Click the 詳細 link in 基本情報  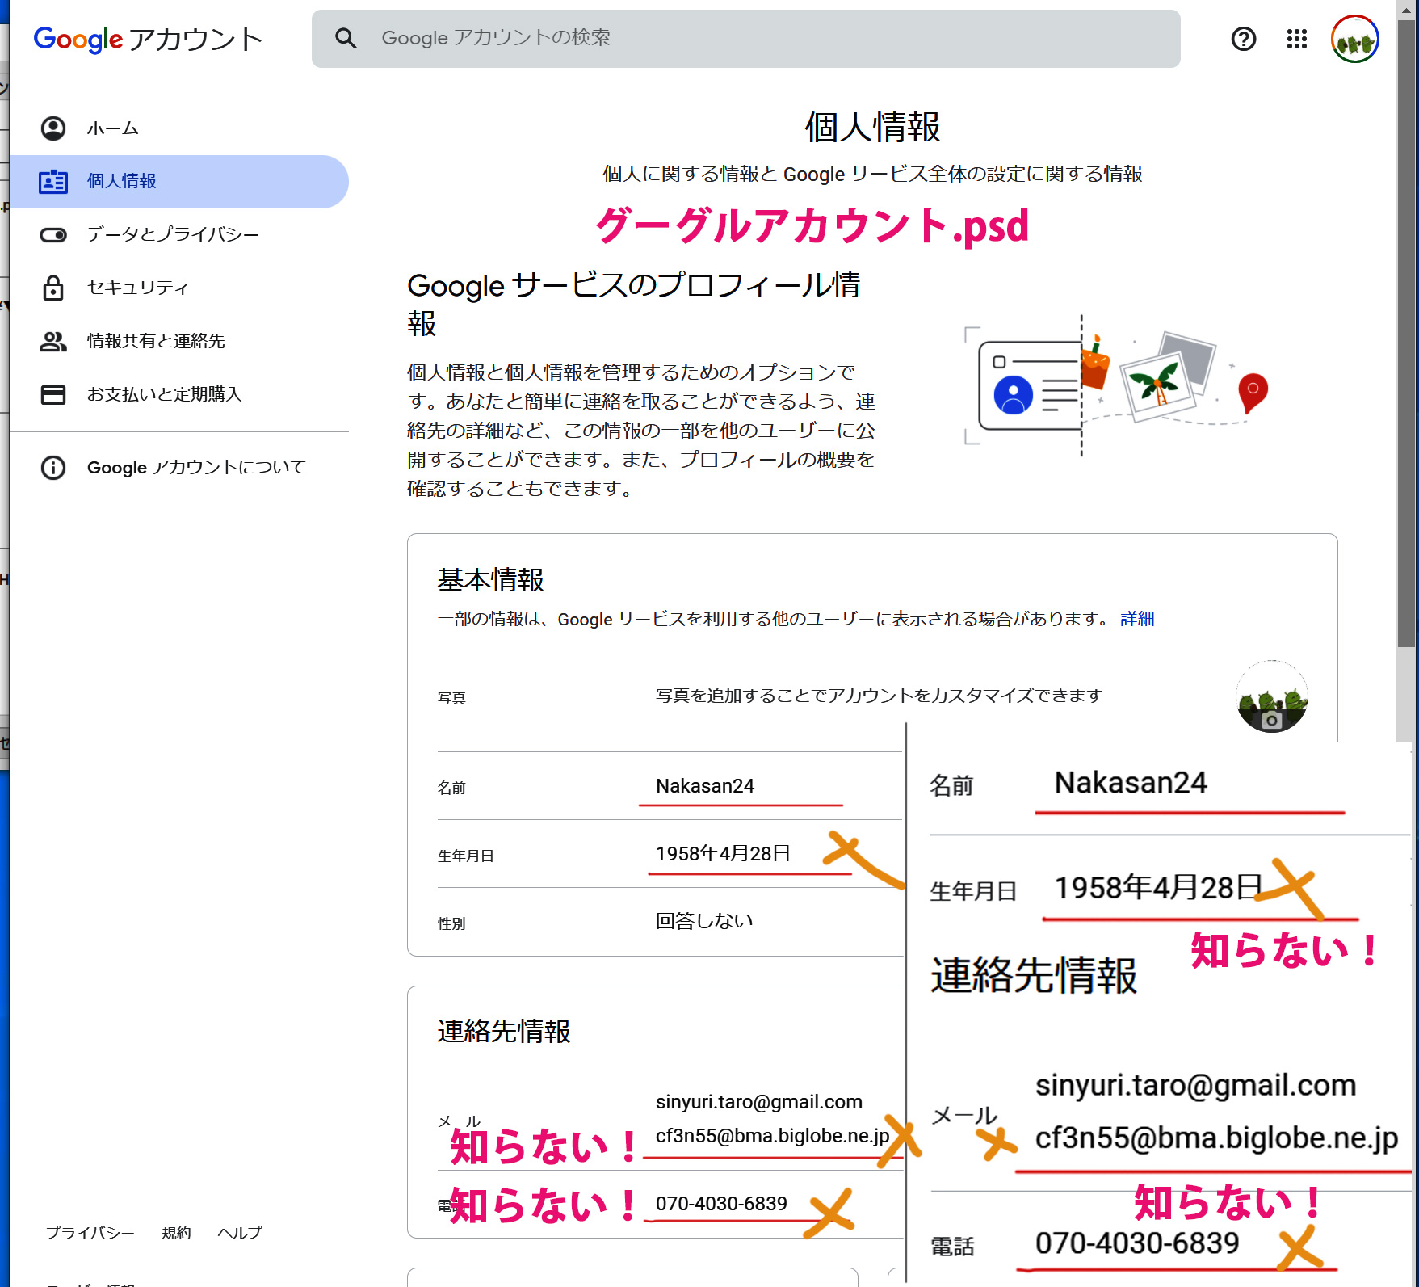pyautogui.click(x=1137, y=619)
